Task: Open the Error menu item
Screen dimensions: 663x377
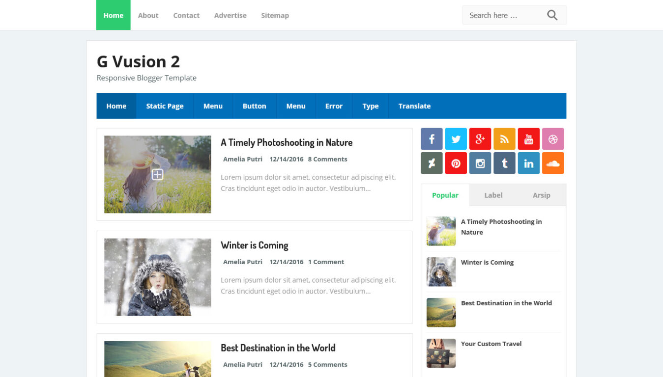Action: (334, 106)
